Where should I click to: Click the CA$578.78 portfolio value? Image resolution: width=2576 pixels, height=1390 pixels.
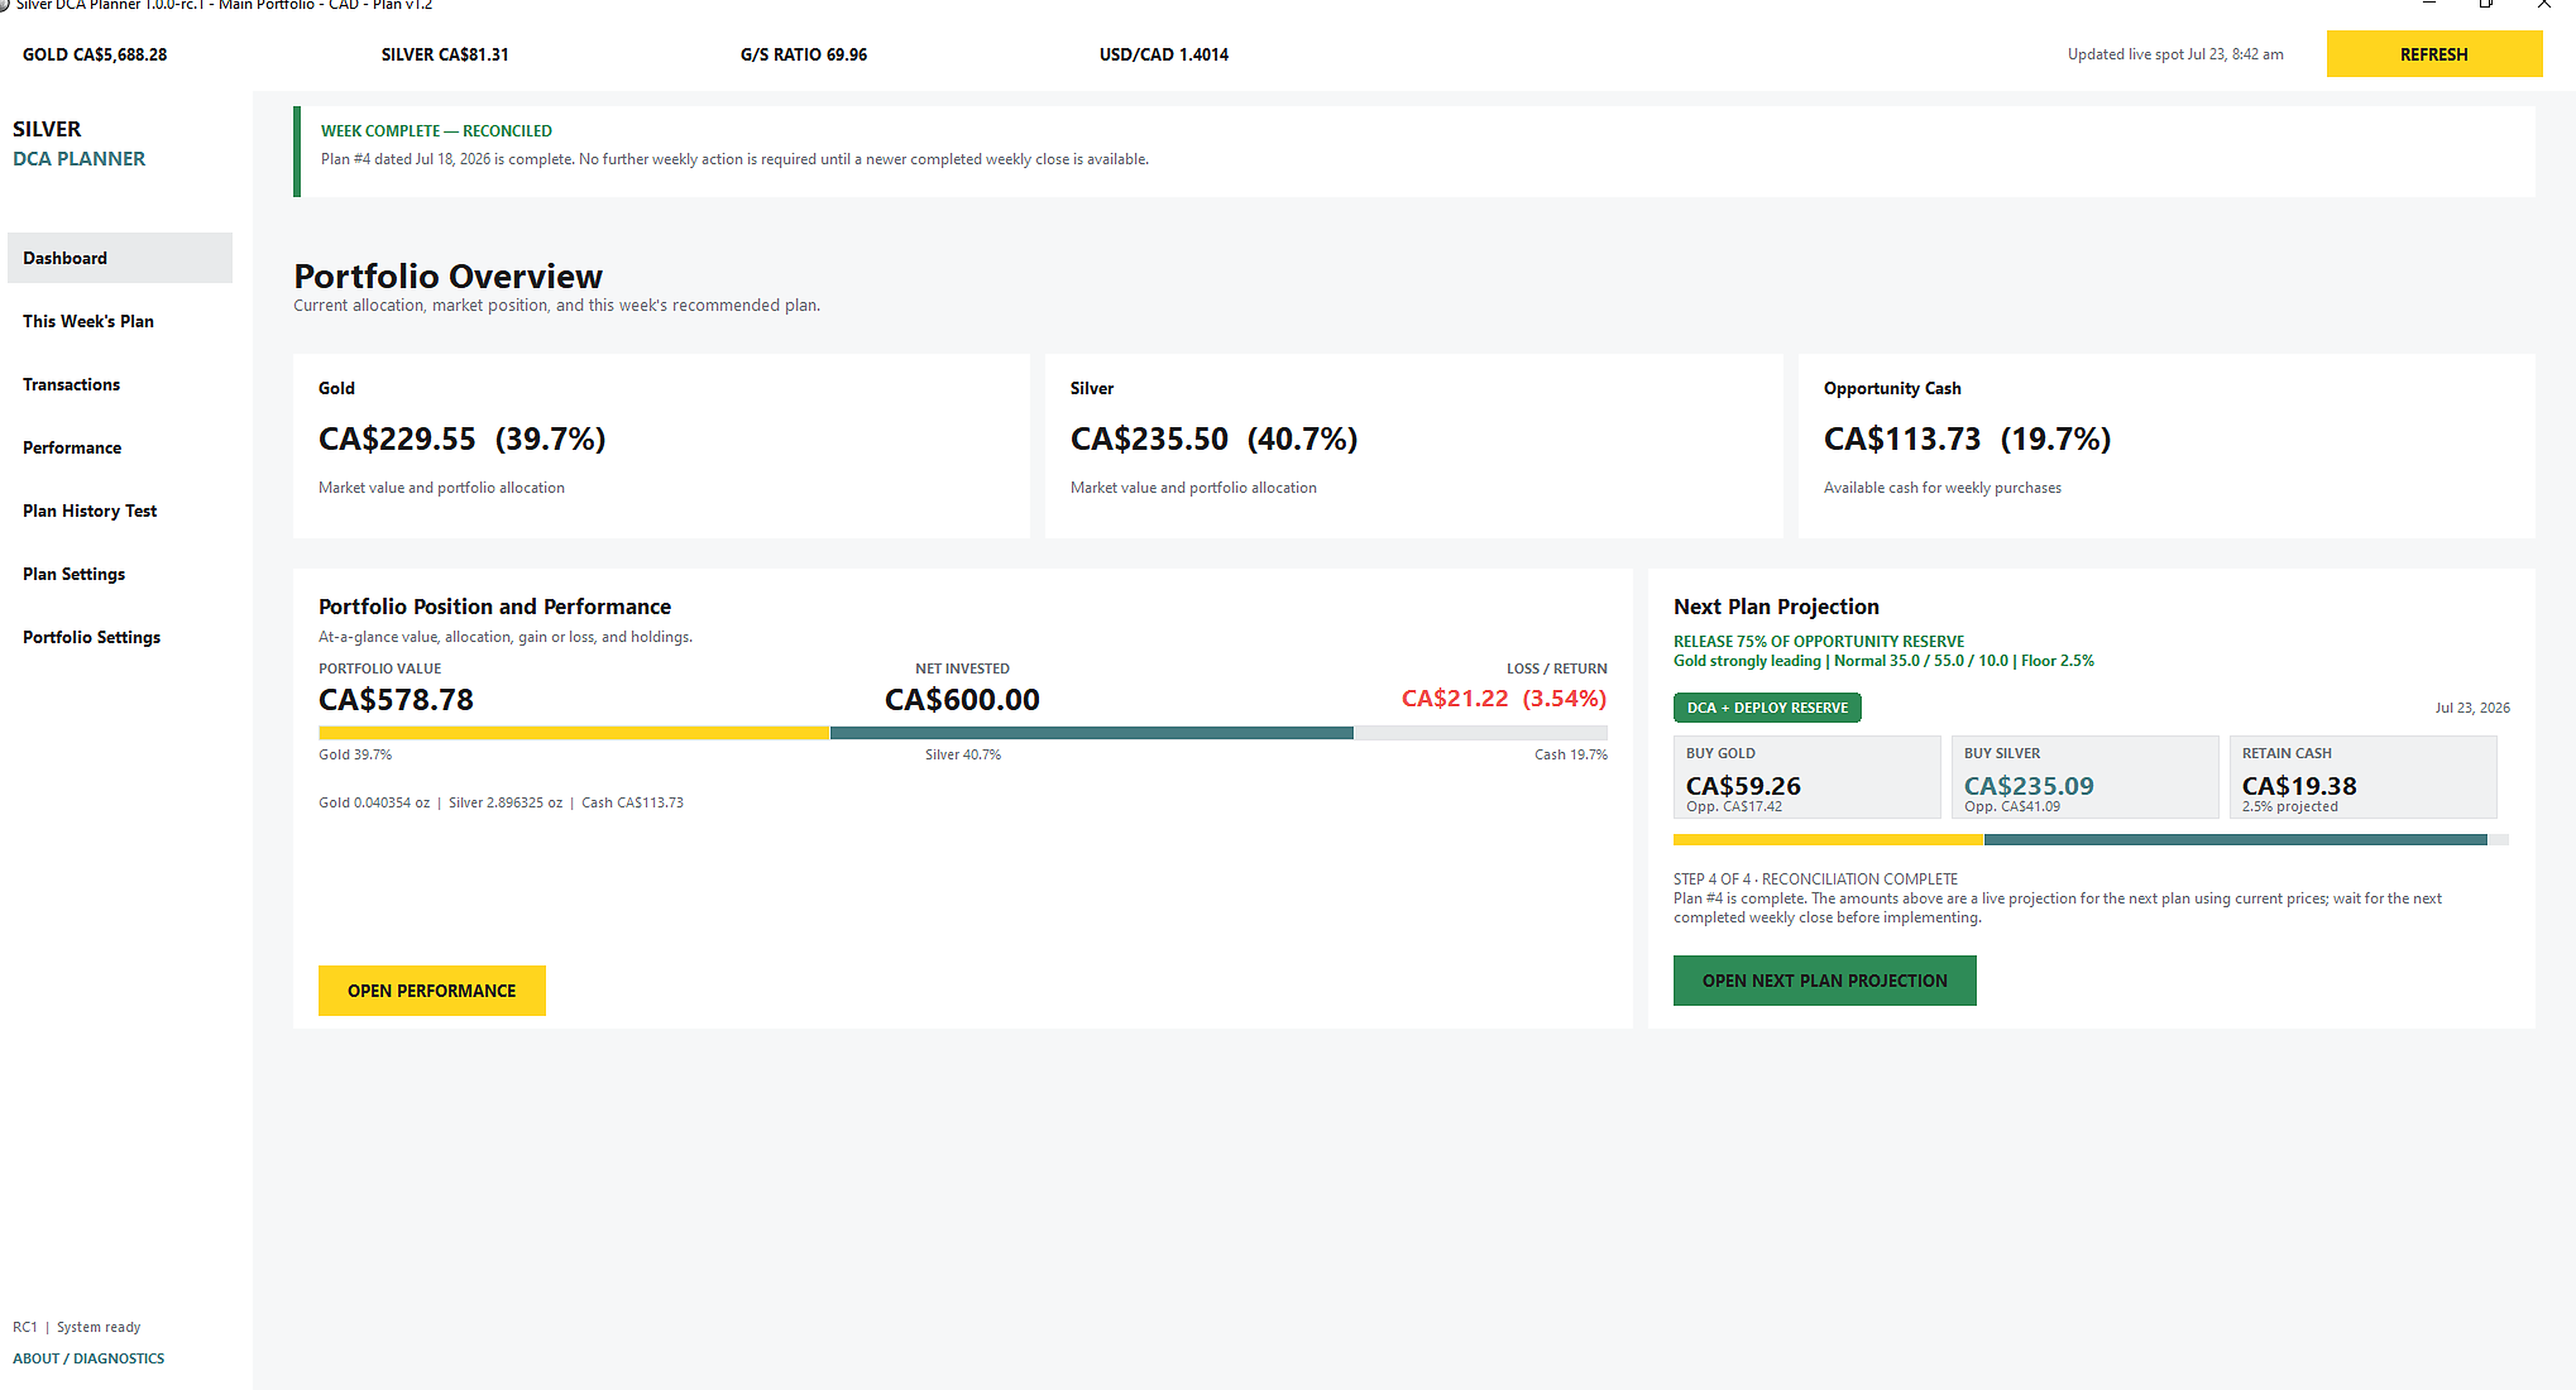tap(396, 699)
